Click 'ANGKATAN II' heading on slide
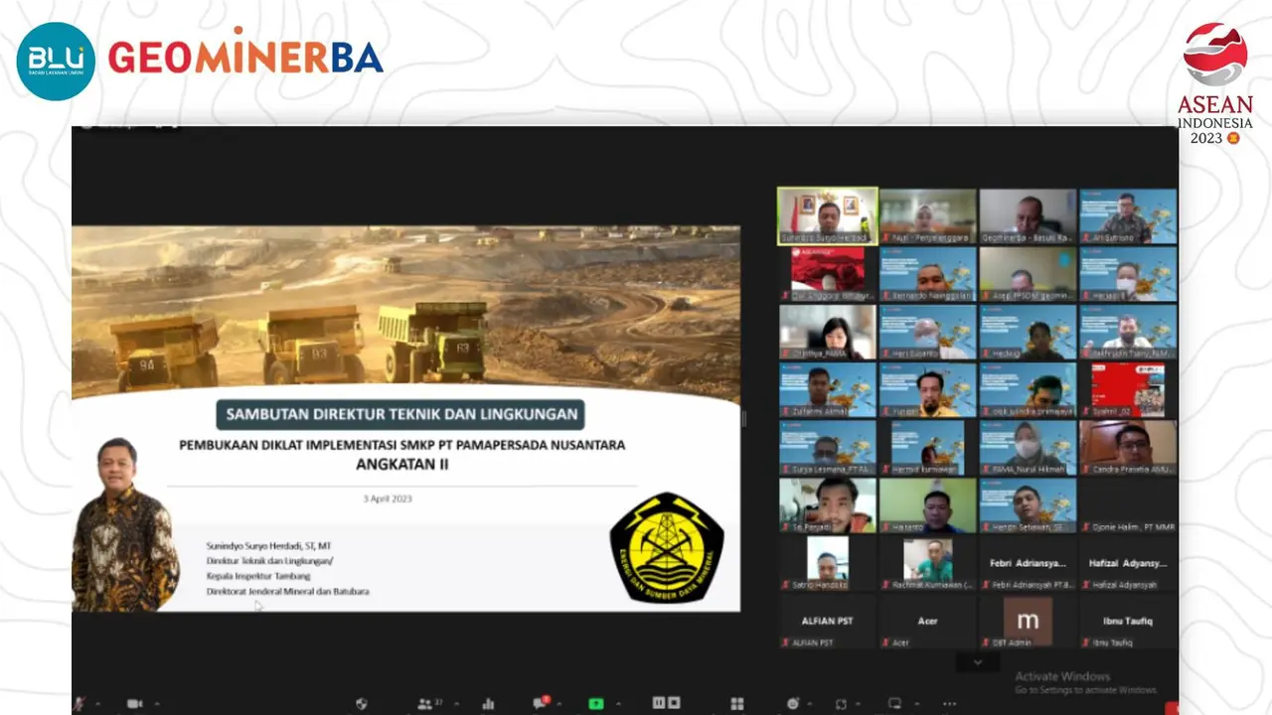Viewport: 1272px width, 715px height. (x=402, y=463)
